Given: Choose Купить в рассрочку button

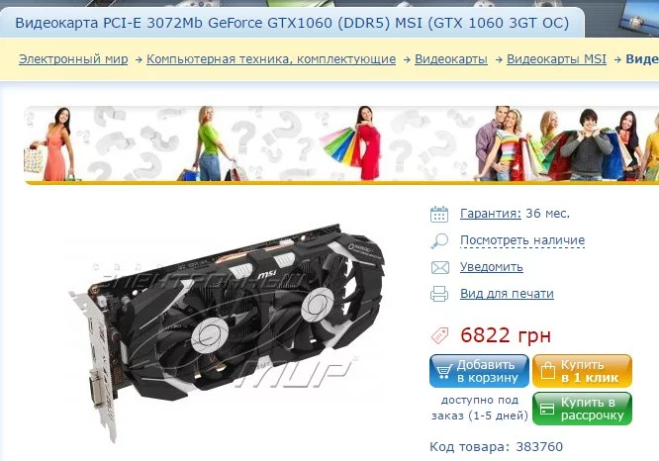Looking at the screenshot, I should click(582, 409).
